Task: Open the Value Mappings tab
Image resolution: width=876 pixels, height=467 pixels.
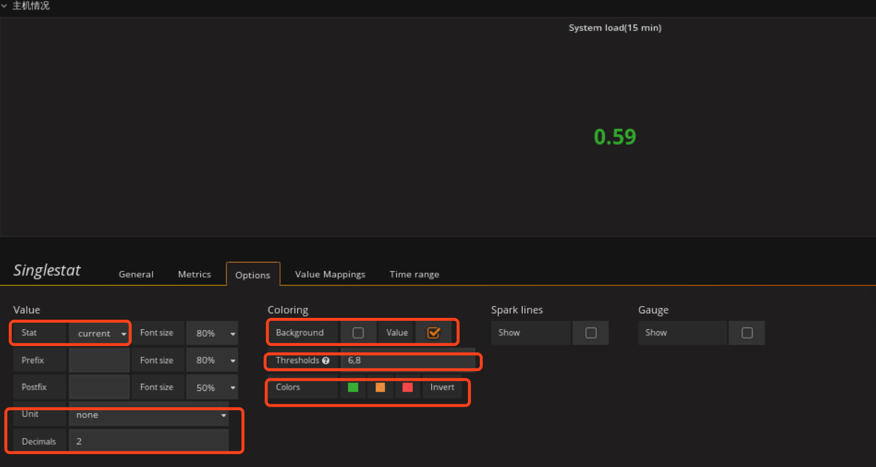Action: (x=330, y=274)
